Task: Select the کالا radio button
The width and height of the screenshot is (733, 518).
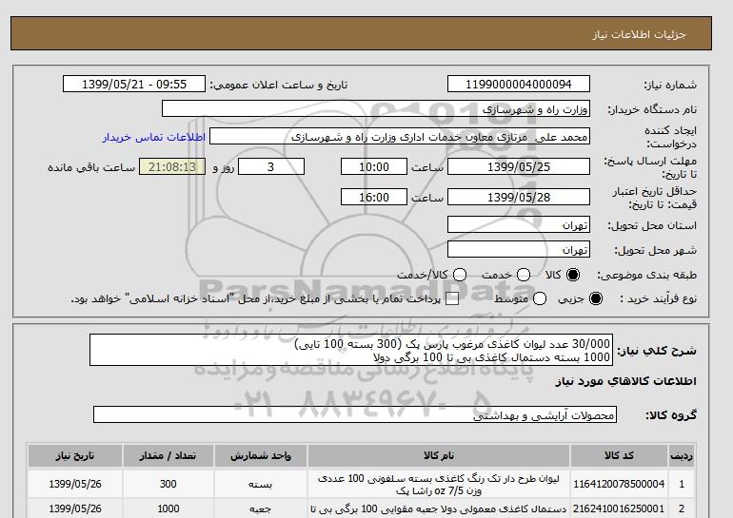Action: tap(573, 275)
